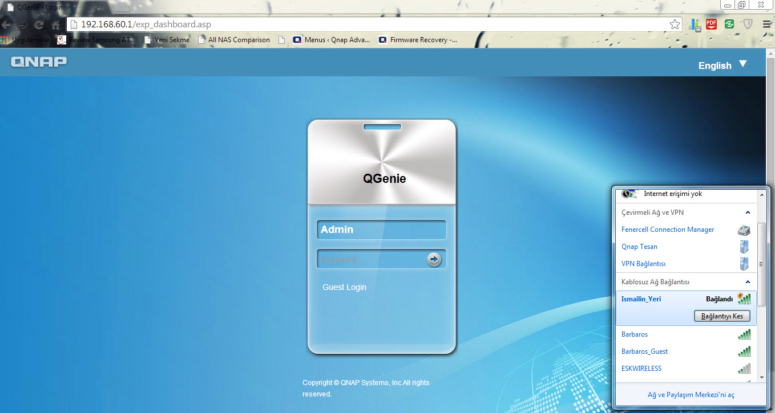Open All NAS Comparison bookmark
Screen dimensions: 775x413
(233, 40)
